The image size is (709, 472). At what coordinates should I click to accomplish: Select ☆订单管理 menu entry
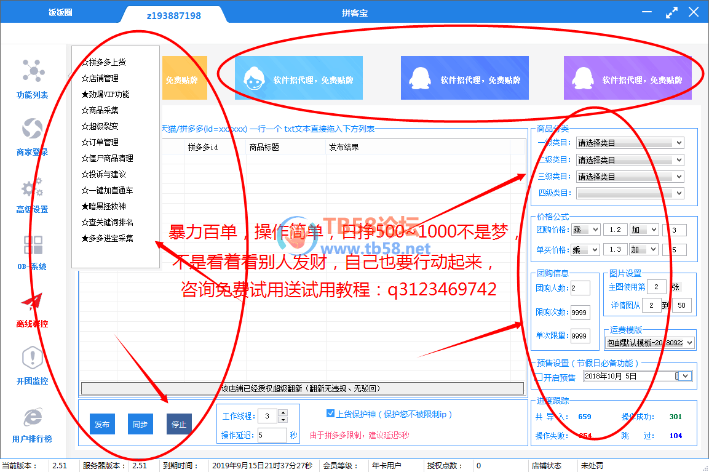(100, 142)
